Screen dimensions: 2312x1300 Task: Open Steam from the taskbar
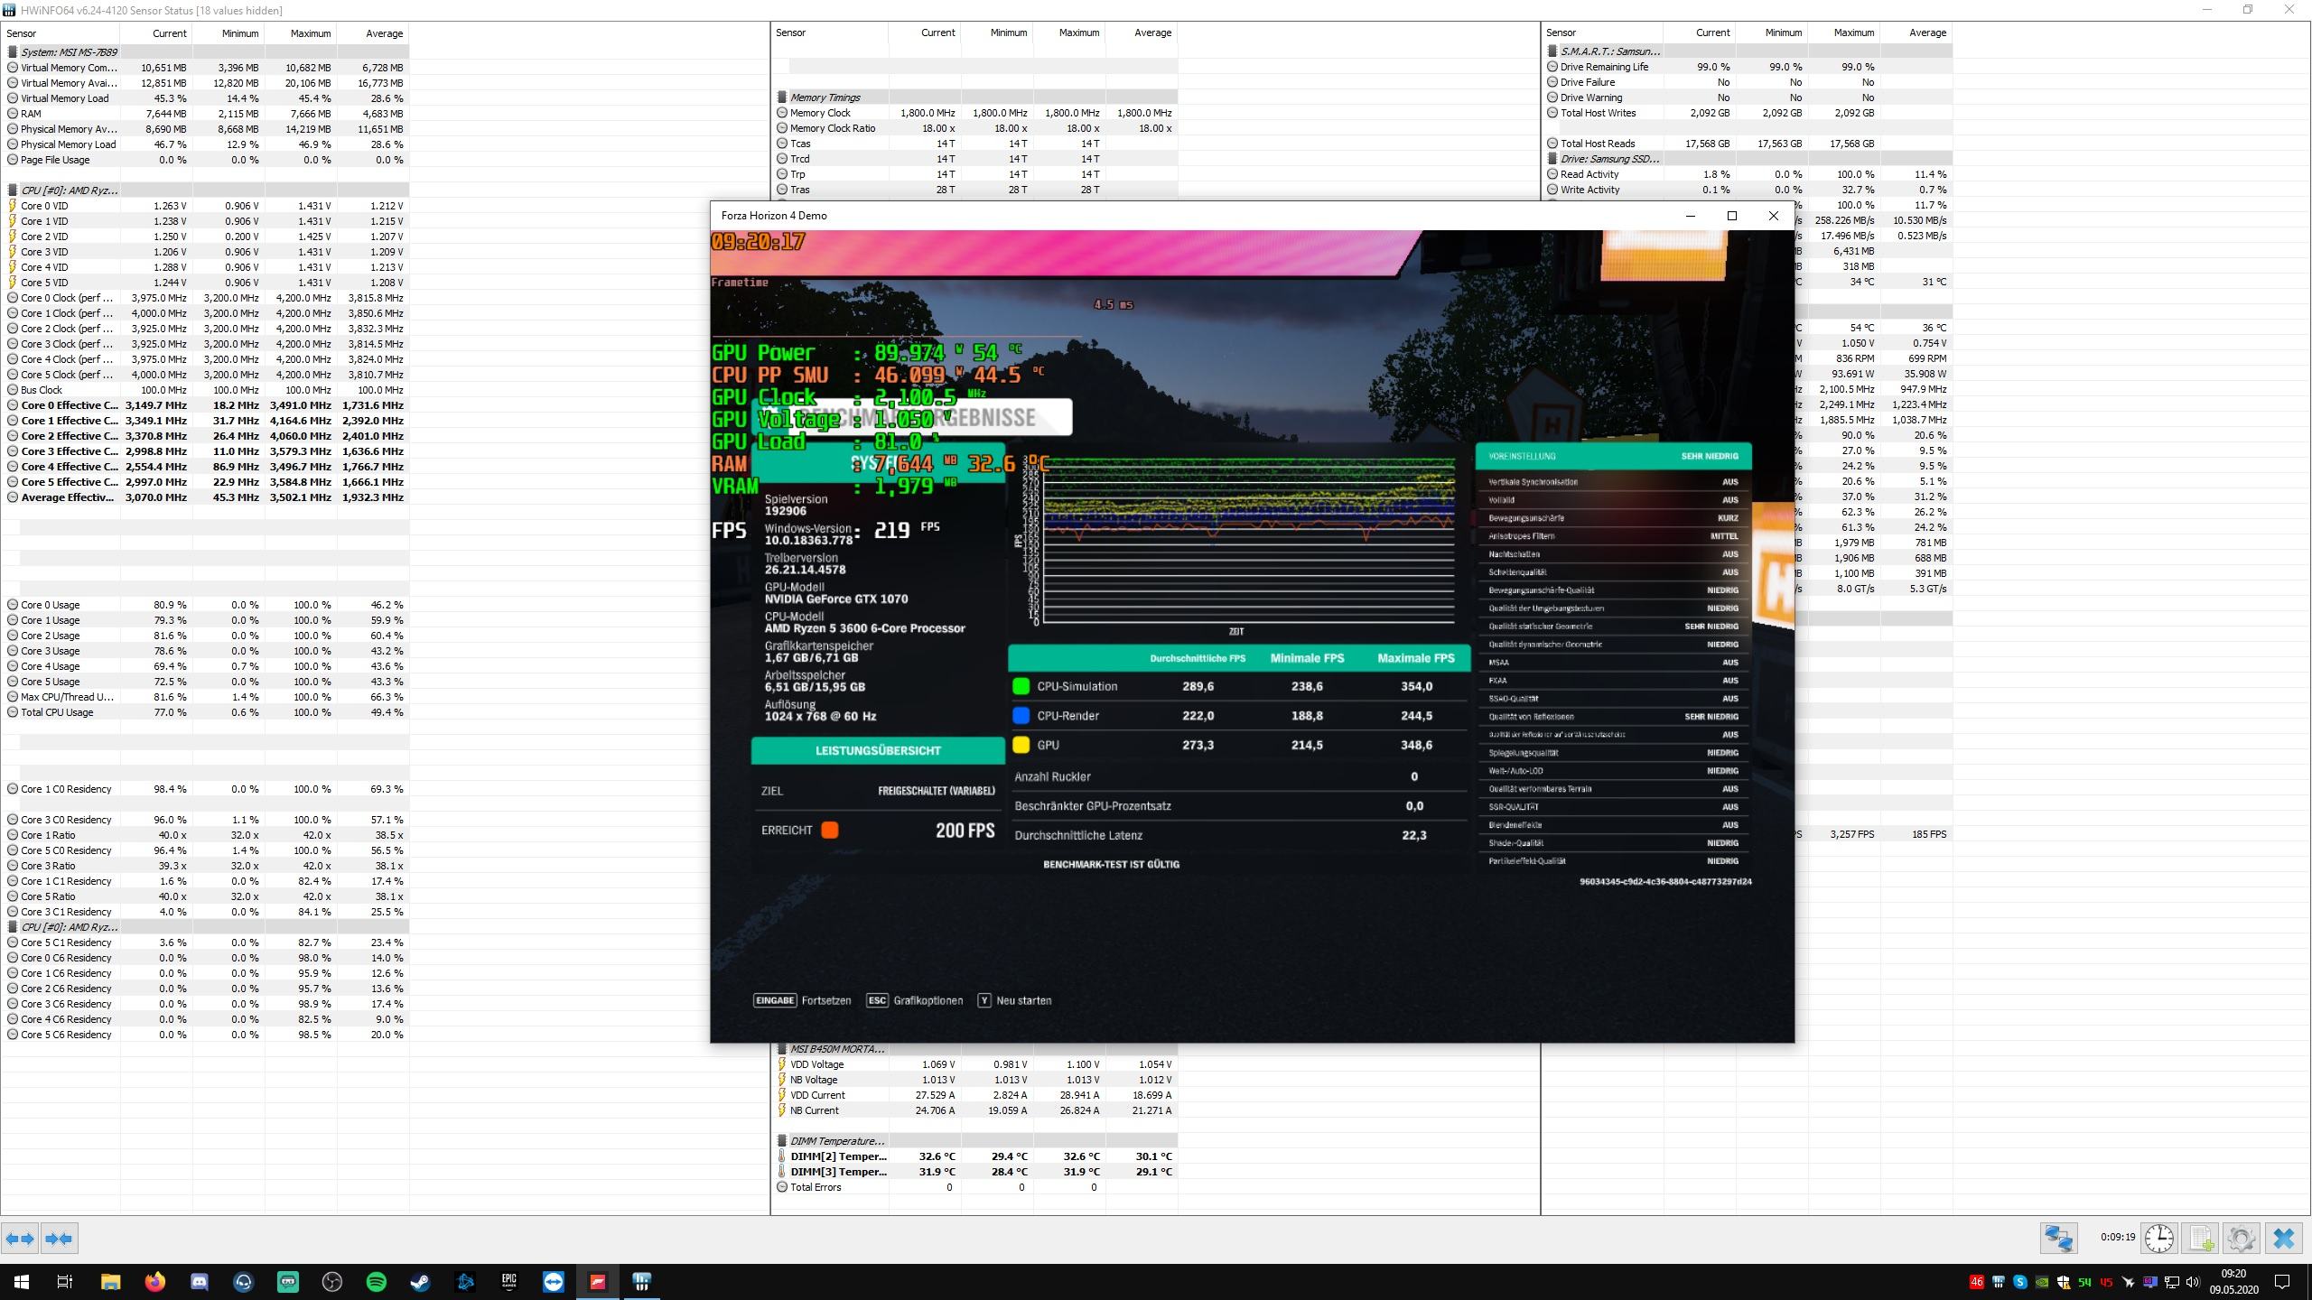(420, 1282)
